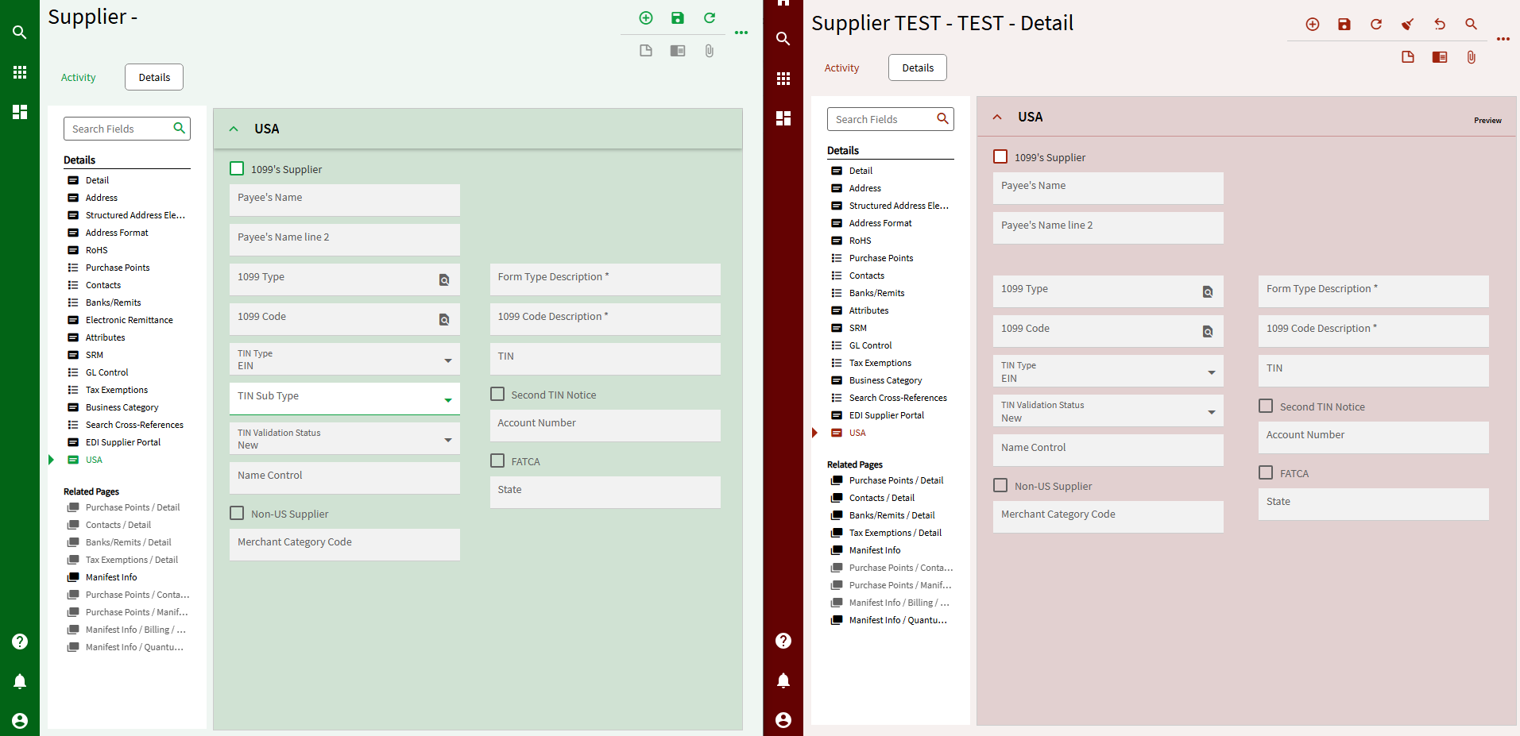This screenshot has height=736, width=1520.
Task: Open the red window's overflow (three dots) menu
Action: pos(1503,39)
